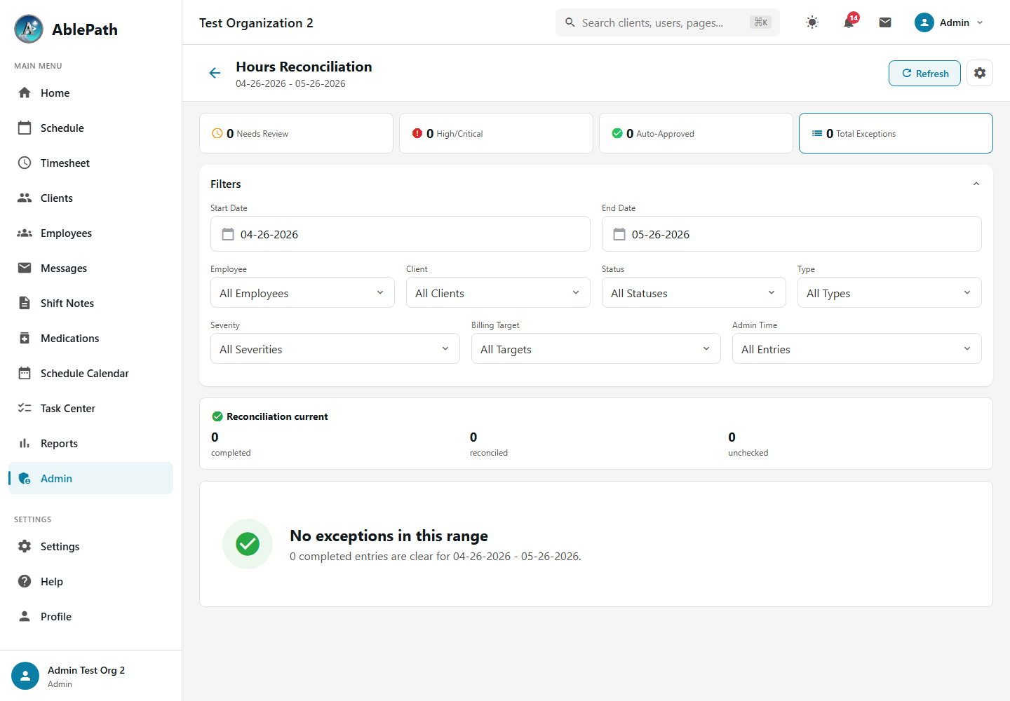This screenshot has width=1010, height=701.
Task: Open the mail envelope icon in header
Action: [885, 22]
